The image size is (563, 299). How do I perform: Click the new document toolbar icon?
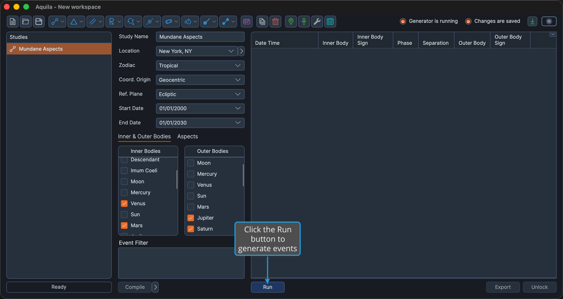coord(13,22)
